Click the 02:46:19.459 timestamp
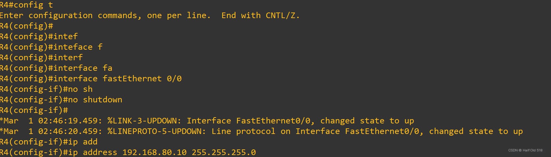The height and width of the screenshot is (157, 551). tap(68, 121)
